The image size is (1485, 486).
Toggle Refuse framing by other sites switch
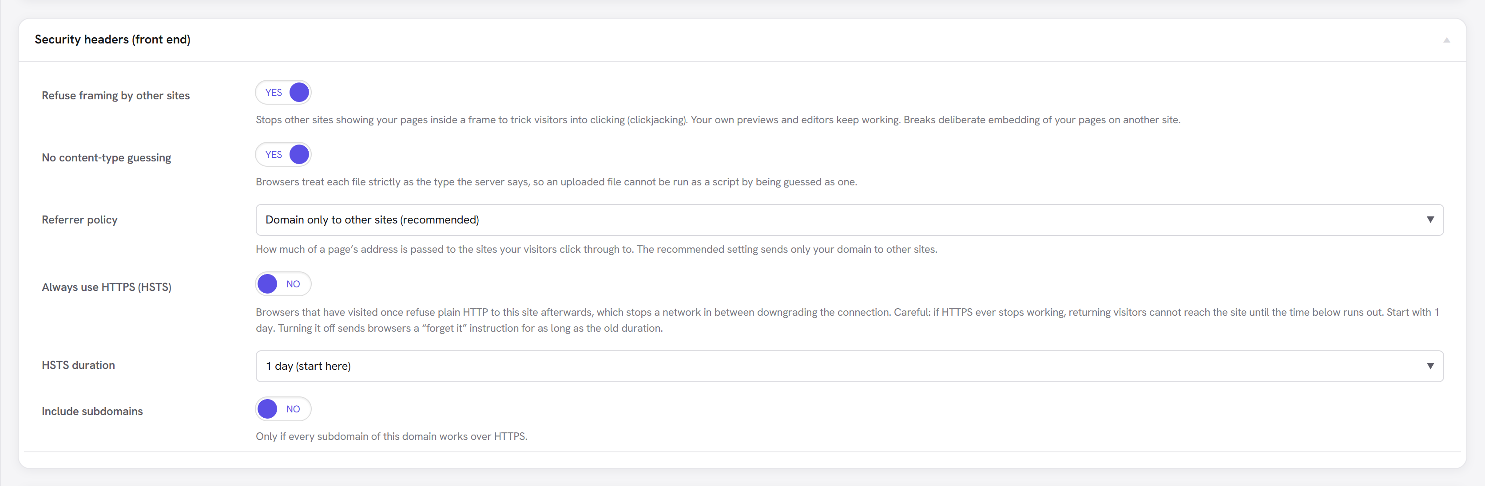click(283, 92)
